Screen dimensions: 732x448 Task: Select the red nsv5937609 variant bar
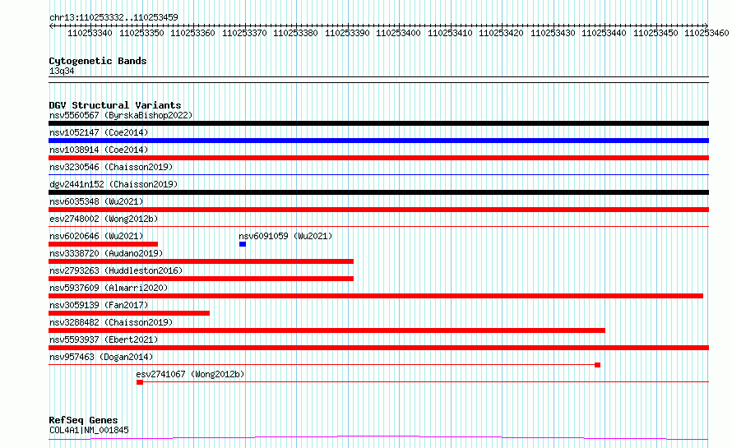point(376,296)
